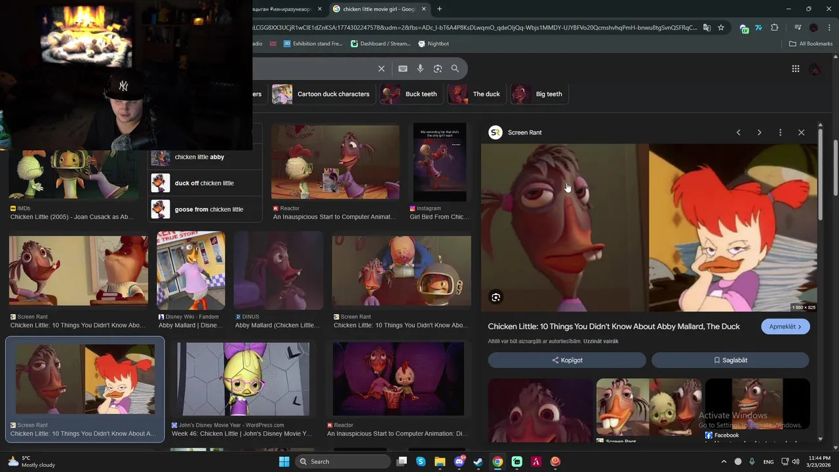Choose the chicken little abby suggestion
The image size is (839, 472).
(x=205, y=157)
